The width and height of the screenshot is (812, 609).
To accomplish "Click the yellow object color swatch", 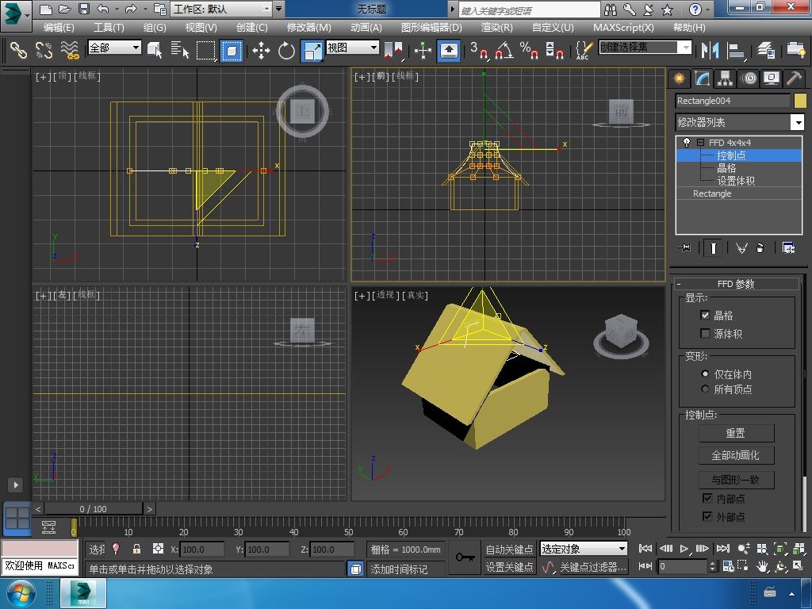I will click(799, 101).
